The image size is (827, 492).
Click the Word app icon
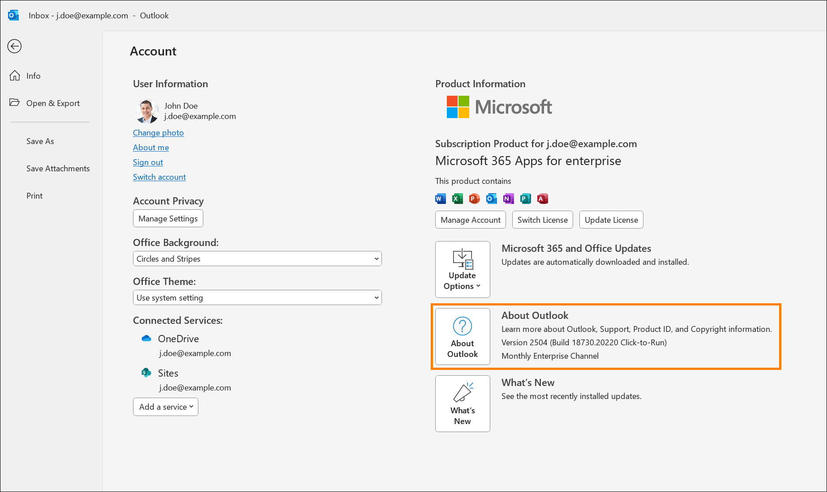(441, 199)
